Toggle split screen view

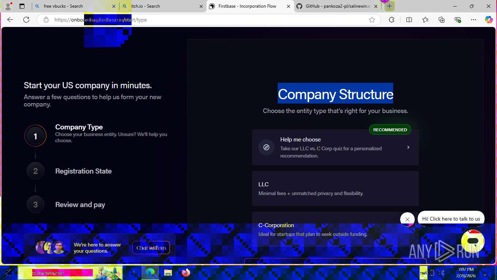pyautogui.click(x=409, y=20)
